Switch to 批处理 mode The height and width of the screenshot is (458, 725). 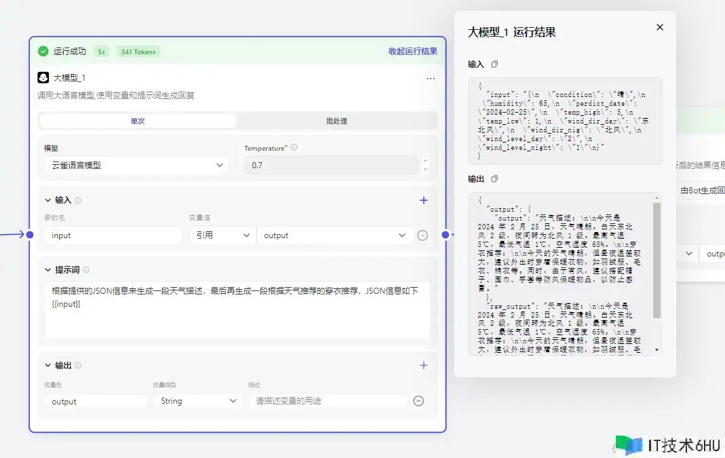(x=336, y=121)
